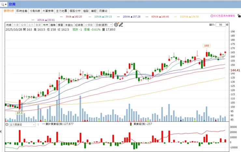Viewport: 241px width, 152px height.
Task: Toggle the 分價量 volume profile button
Action: coord(89,25)
